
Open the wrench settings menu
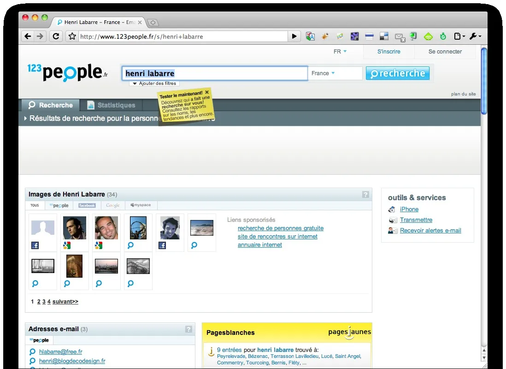475,36
